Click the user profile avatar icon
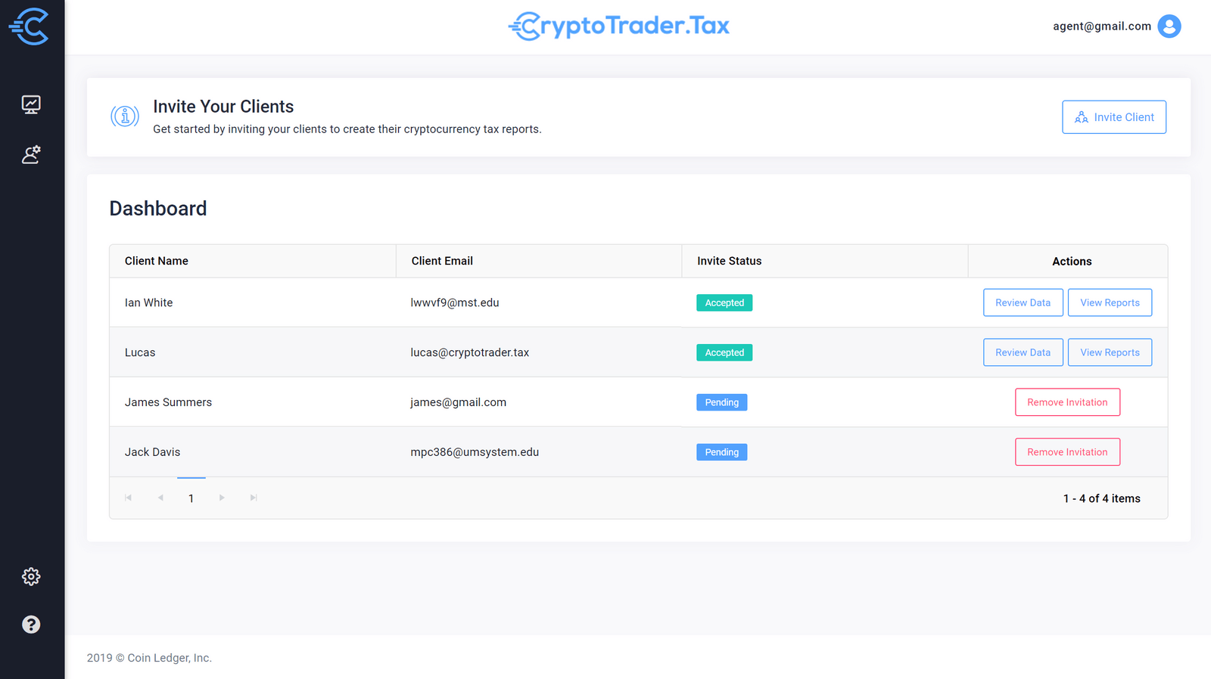 (1169, 26)
